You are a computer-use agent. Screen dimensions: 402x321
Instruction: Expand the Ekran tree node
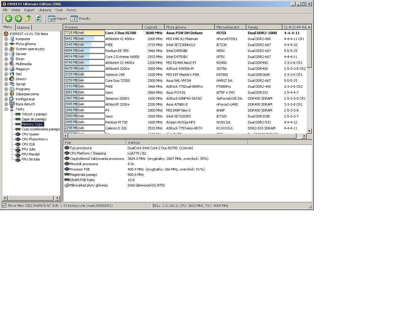(x=6, y=59)
